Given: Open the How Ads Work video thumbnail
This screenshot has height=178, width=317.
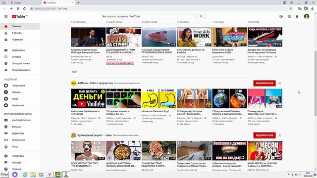Looking at the screenshot, I should pos(194,37).
